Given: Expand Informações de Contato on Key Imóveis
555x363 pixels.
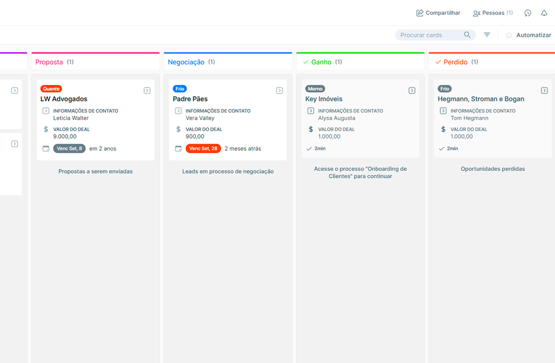Looking at the screenshot, I should click(310, 111).
